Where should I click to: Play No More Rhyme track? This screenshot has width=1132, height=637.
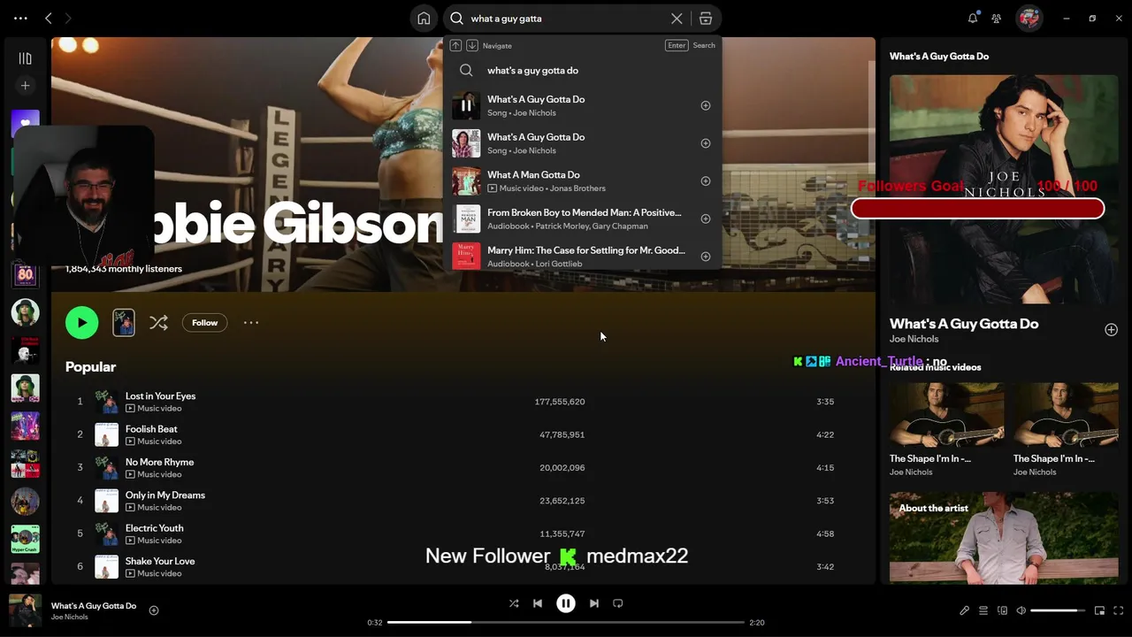point(80,467)
